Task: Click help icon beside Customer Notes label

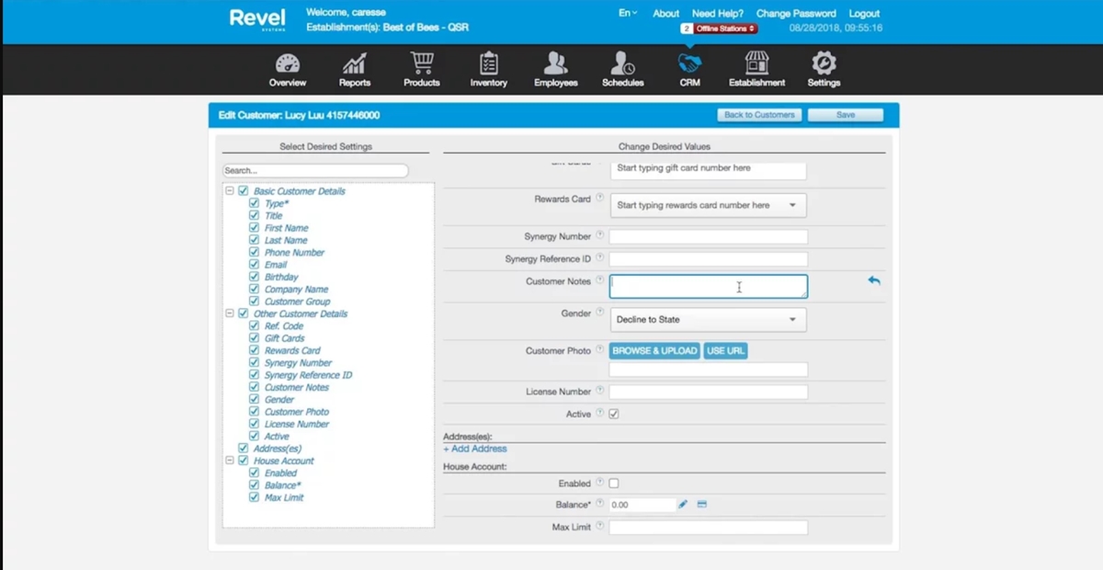Action: (600, 280)
